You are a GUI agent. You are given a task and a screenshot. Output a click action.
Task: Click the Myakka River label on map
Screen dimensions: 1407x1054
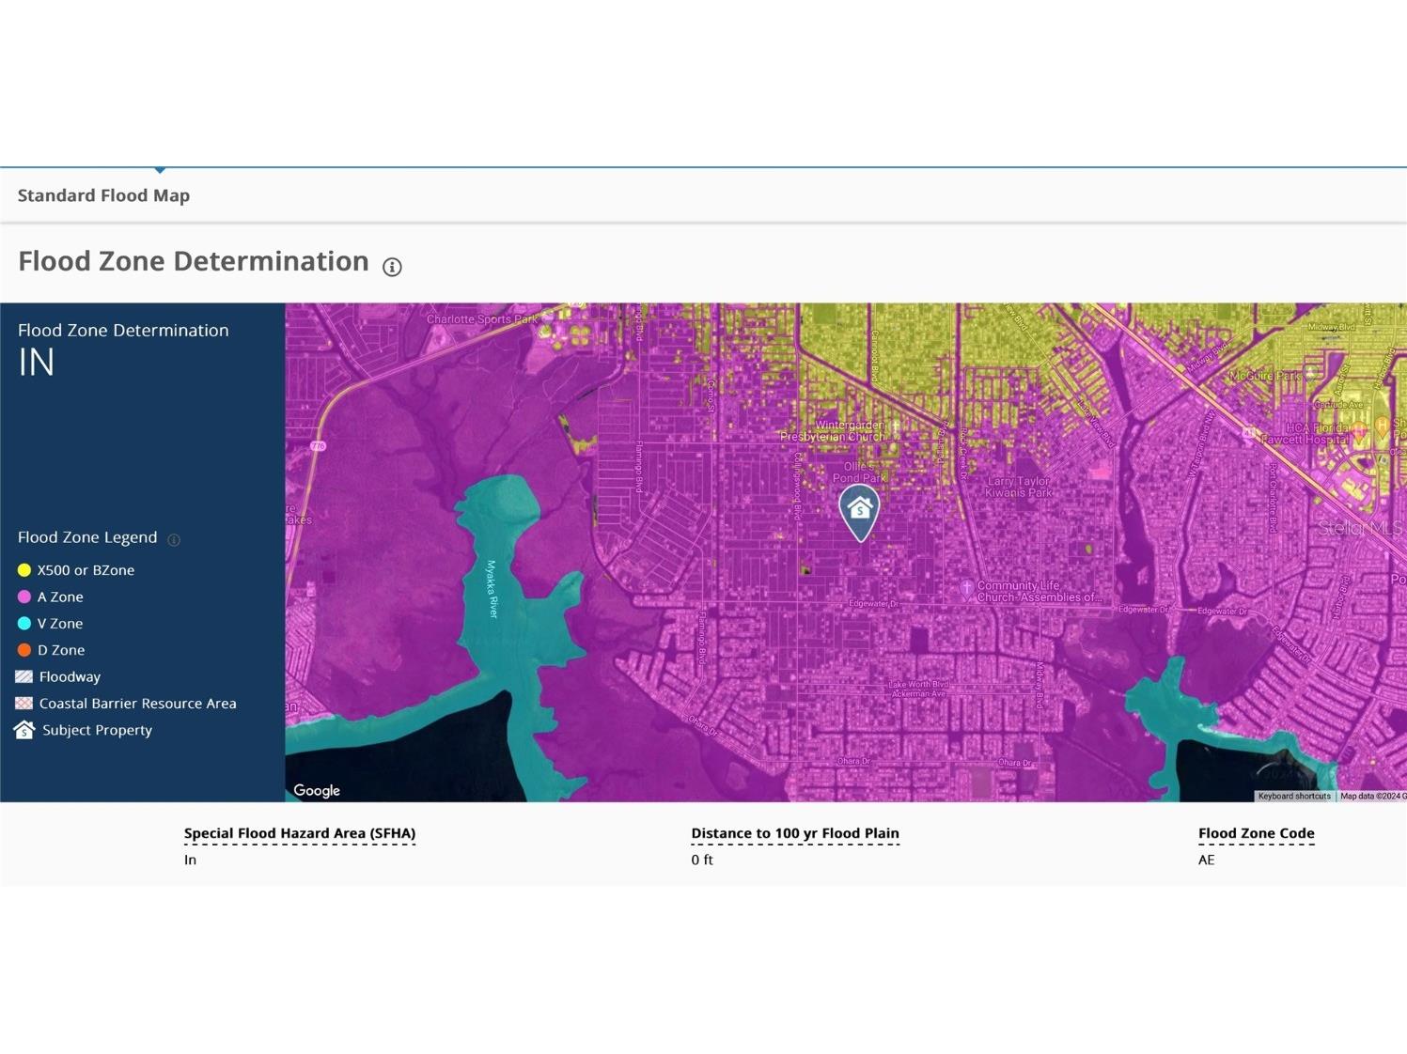pyautogui.click(x=492, y=589)
